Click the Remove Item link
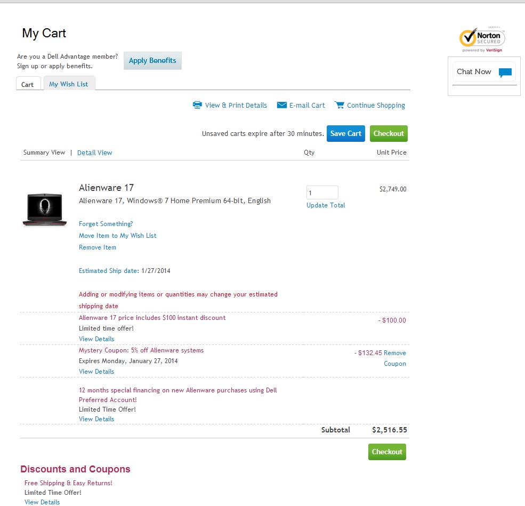 click(x=98, y=247)
